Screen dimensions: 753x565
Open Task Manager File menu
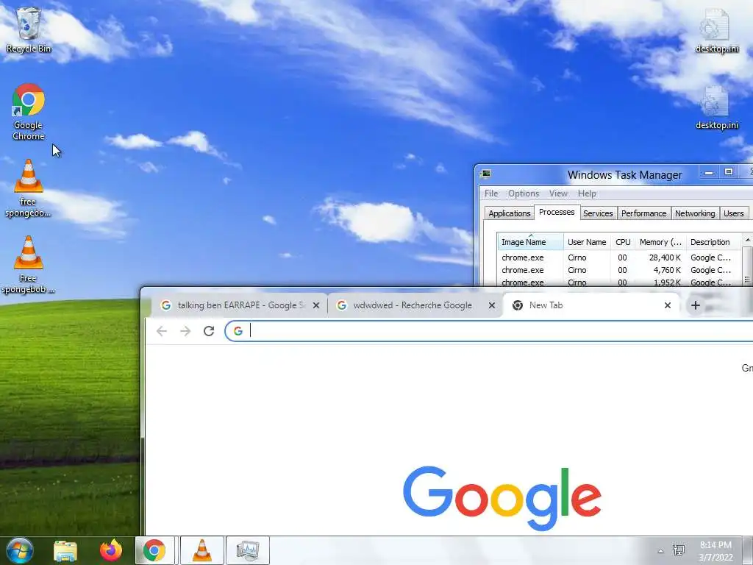point(490,193)
